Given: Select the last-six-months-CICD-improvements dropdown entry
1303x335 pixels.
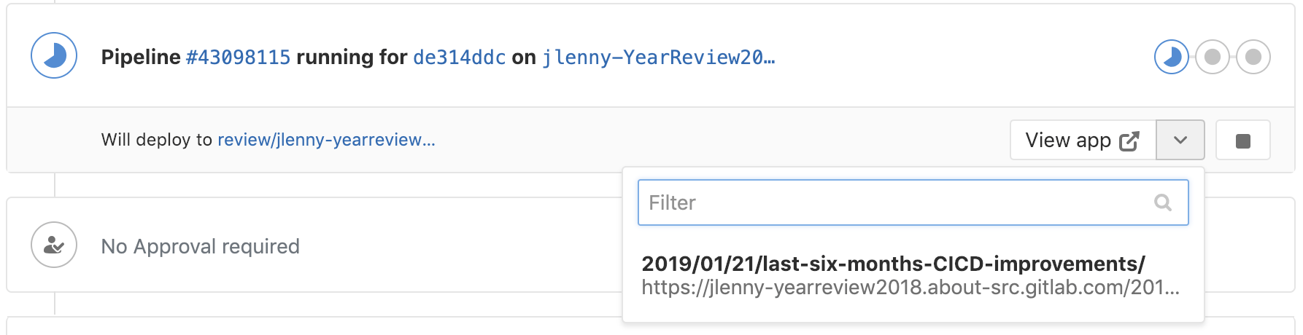Looking at the screenshot, I should pos(893,264).
